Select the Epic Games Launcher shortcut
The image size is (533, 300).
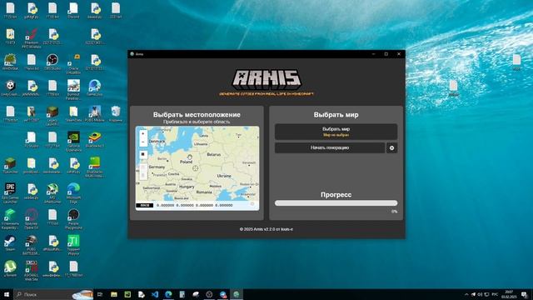[10, 193]
